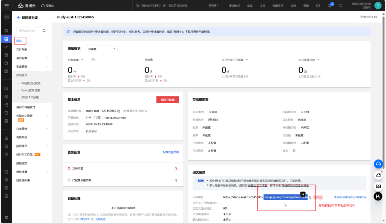Open the hamburger menu in top bar
Screen dimensions: 386x224
pos(6,6)
